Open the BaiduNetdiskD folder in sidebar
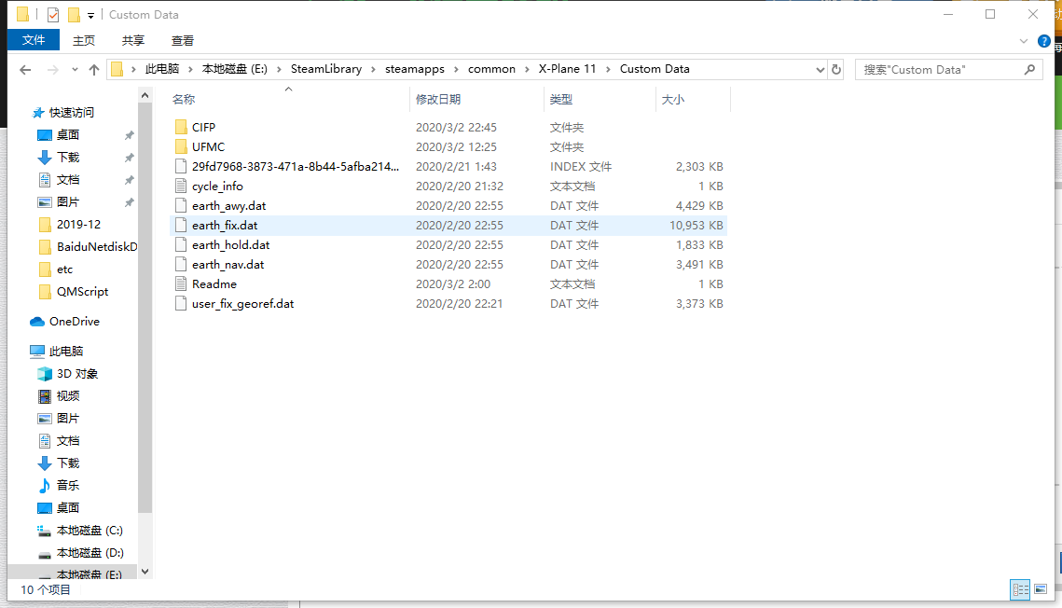The image size is (1062, 608). 97,246
